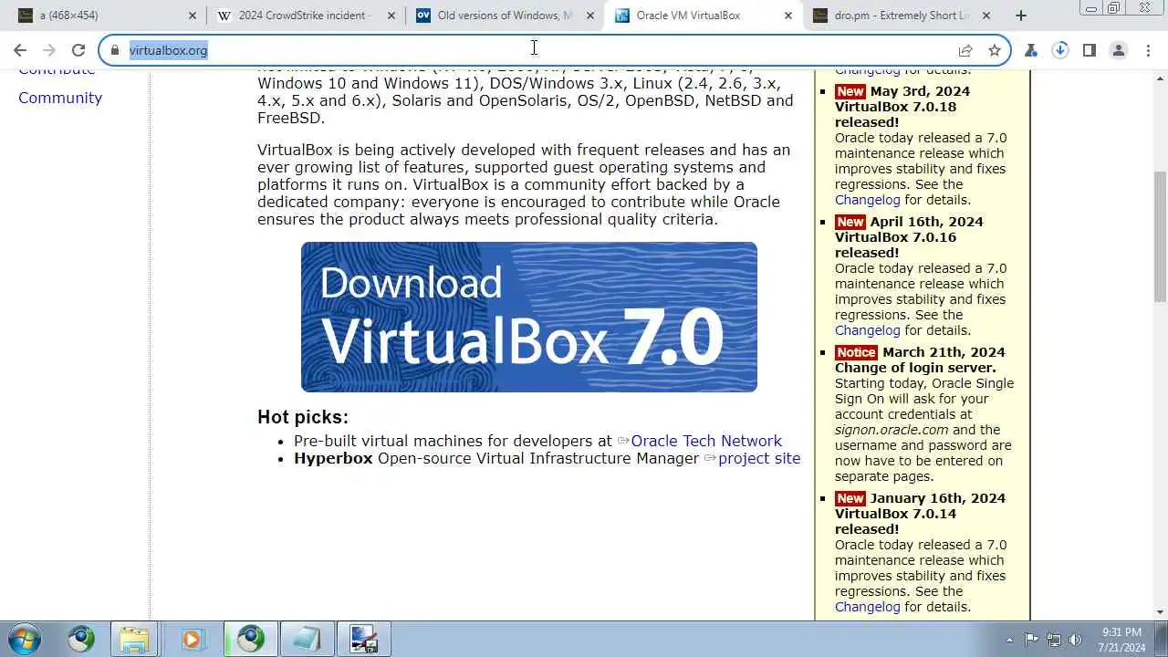The width and height of the screenshot is (1168, 657).
Task: Open the Community sidebar link
Action: tap(60, 98)
